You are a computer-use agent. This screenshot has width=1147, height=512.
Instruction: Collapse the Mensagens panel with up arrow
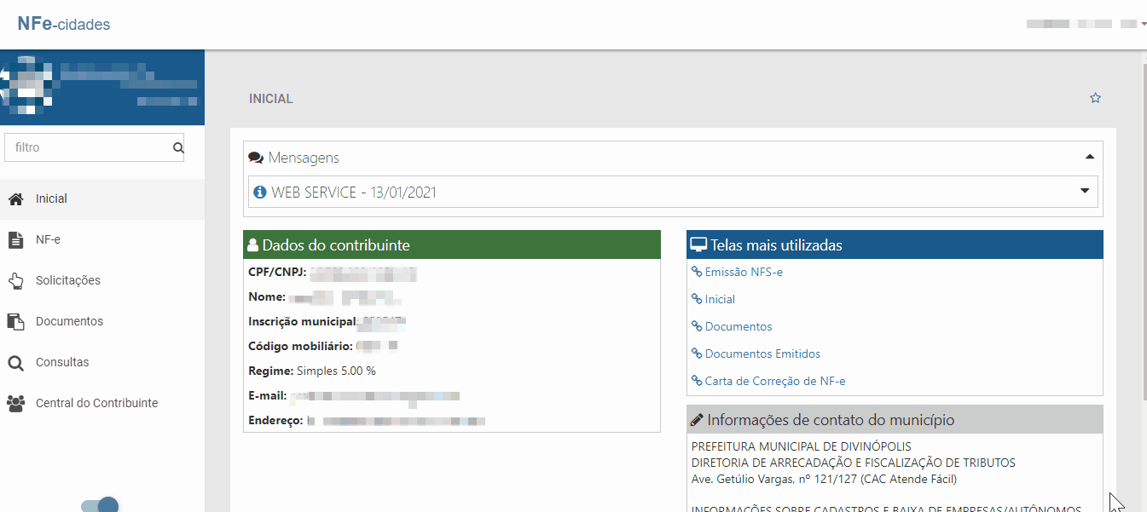click(x=1089, y=158)
